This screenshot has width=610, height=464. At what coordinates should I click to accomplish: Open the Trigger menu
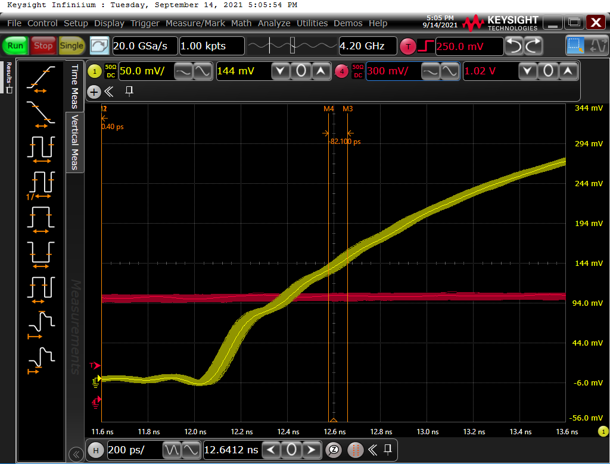145,23
